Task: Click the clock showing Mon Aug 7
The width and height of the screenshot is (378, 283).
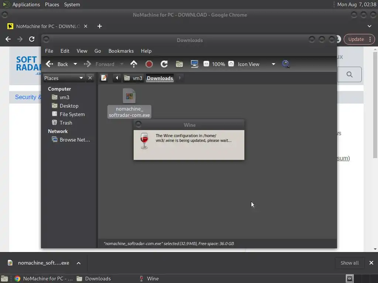Action: point(357,4)
